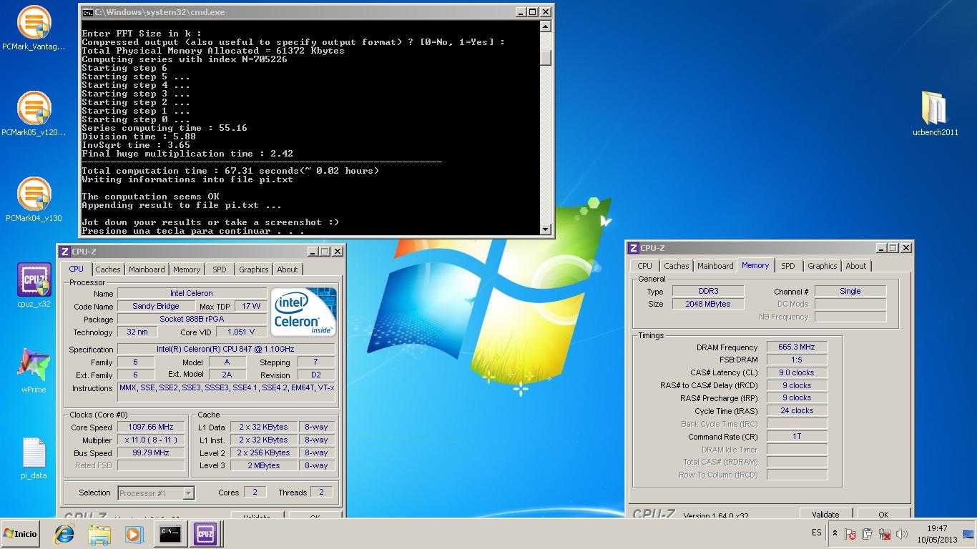Click Cycle Time value 24 clocks
Screen dimensions: 977x549
(797, 411)
